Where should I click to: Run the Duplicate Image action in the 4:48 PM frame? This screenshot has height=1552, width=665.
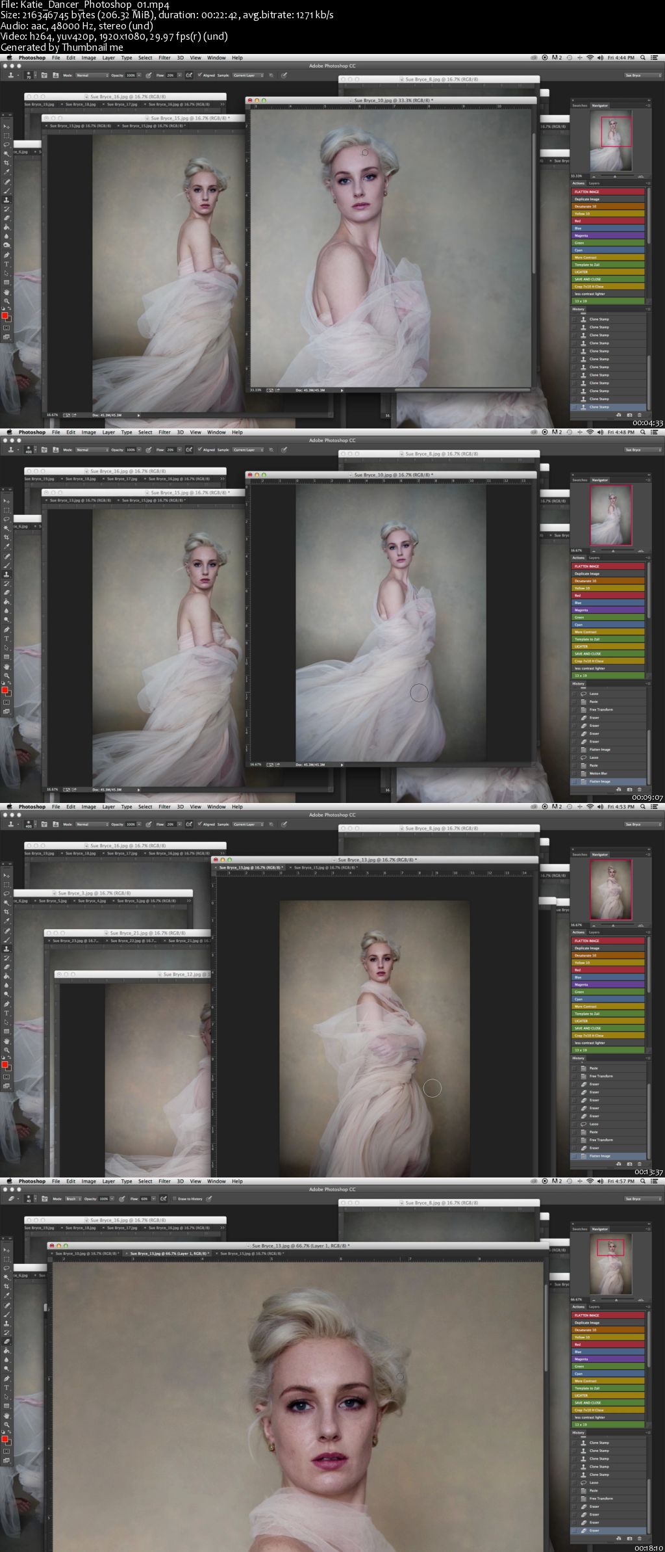pos(609,573)
